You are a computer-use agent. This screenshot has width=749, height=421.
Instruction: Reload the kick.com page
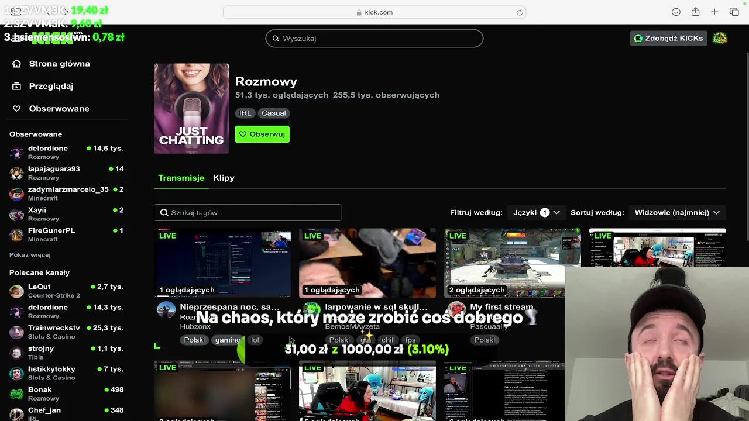[x=519, y=12]
